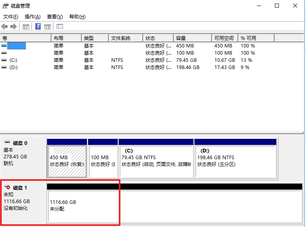Click the 磁盘 0 disk icon
This screenshot has height=227, width=306.
coord(7,143)
